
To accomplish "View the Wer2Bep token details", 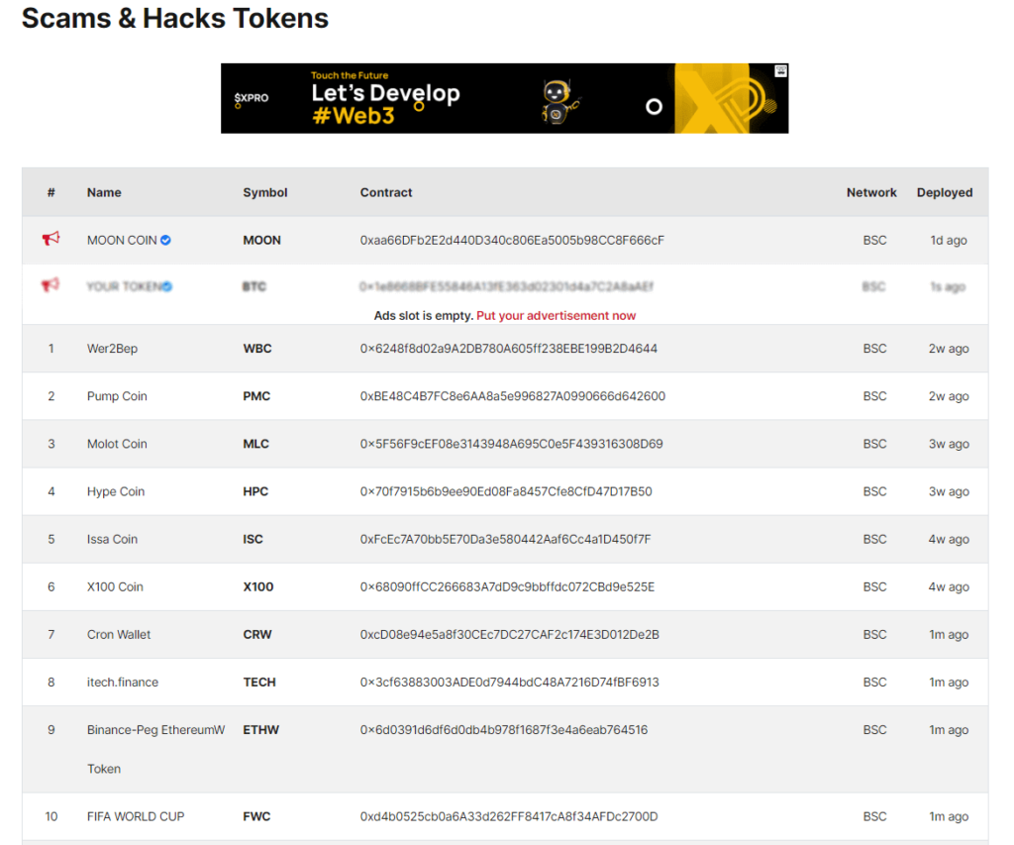I will (114, 348).
